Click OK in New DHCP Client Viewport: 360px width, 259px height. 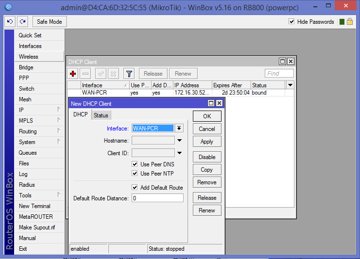pyautogui.click(x=207, y=116)
